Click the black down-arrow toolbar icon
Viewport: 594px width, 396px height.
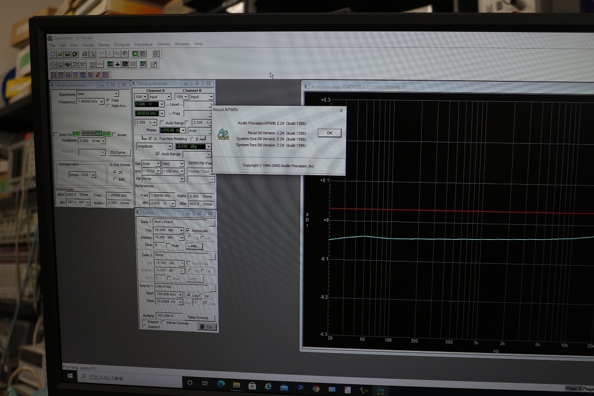click(x=117, y=64)
